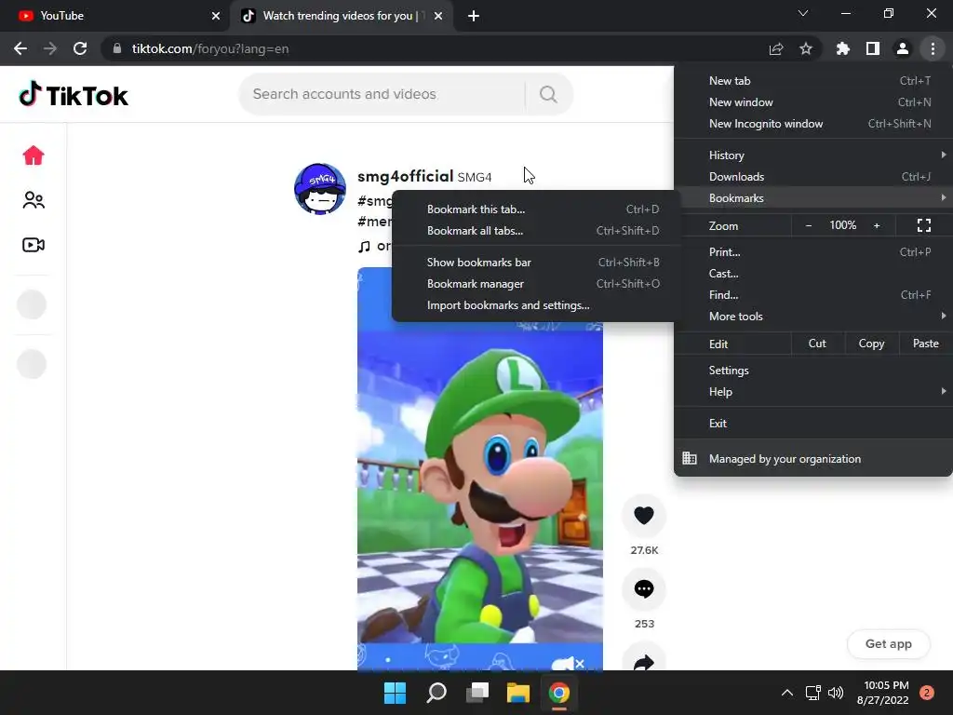Show hidden system tray icons
Viewport: 953px width, 715px height.
tap(787, 693)
